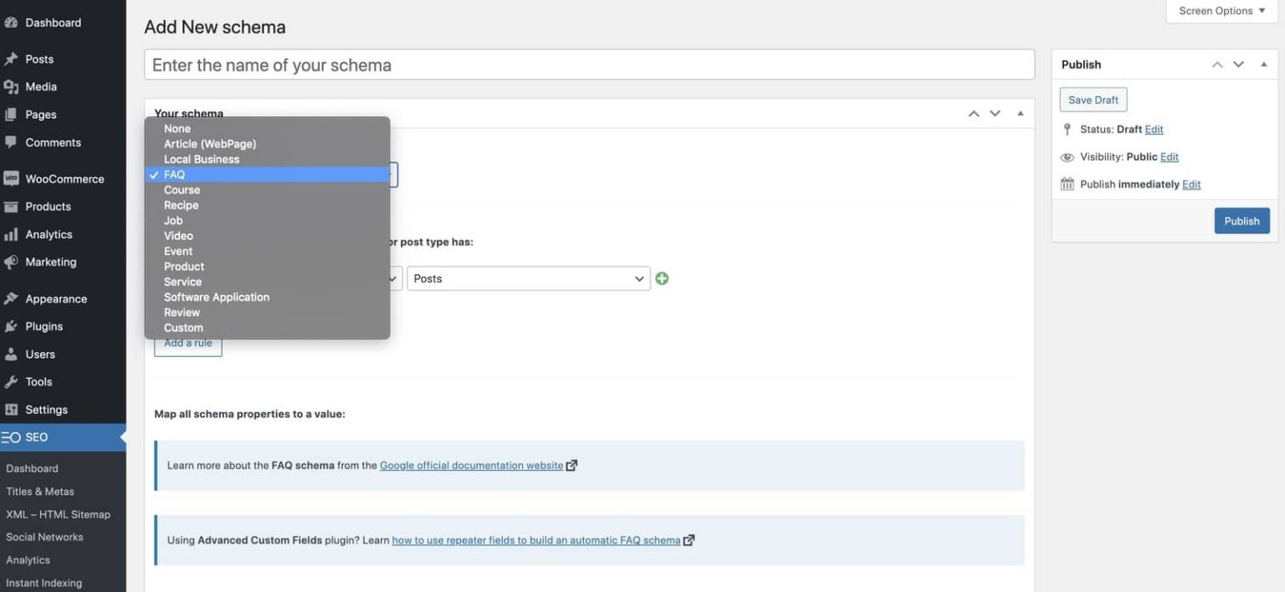Click the Media icon in sidebar
This screenshot has width=1285, height=592.
[11, 87]
